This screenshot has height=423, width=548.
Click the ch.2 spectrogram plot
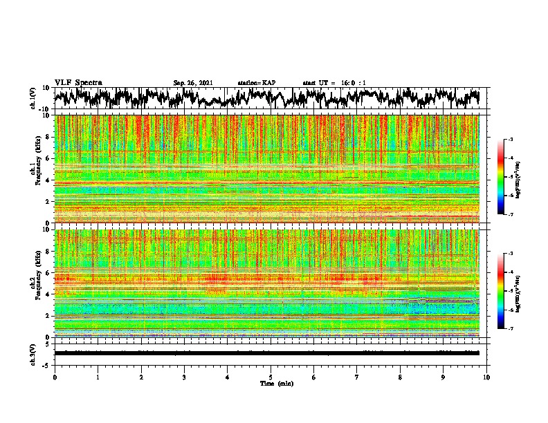[266, 283]
